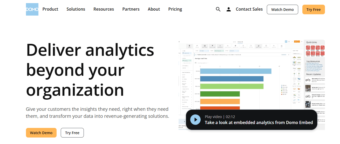Click the Support quick link icon
The image size is (340, 144).
[313, 54]
